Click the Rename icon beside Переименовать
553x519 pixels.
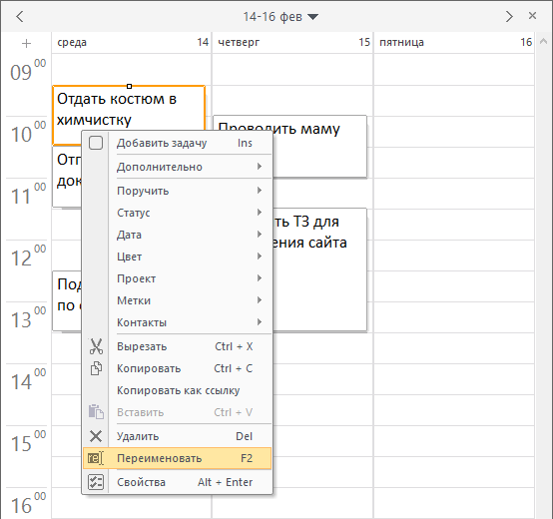[x=96, y=458]
